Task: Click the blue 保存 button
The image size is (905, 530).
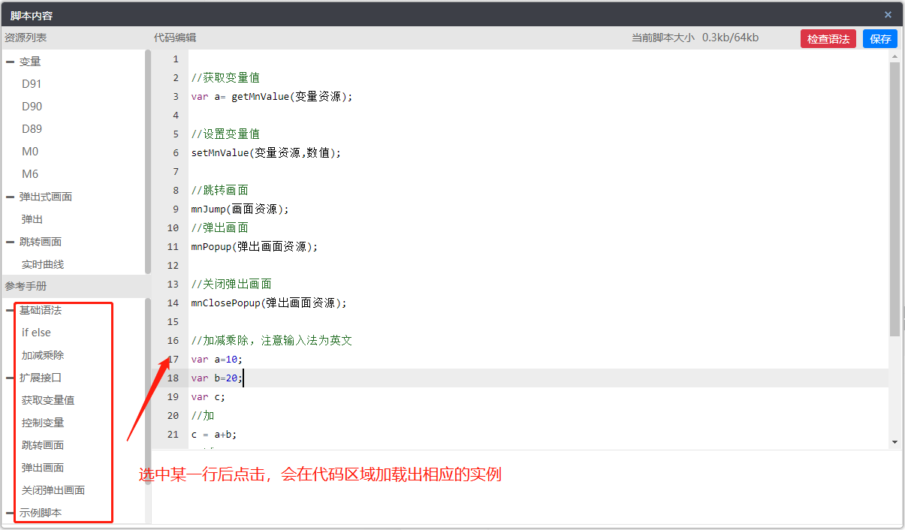Action: [880, 39]
